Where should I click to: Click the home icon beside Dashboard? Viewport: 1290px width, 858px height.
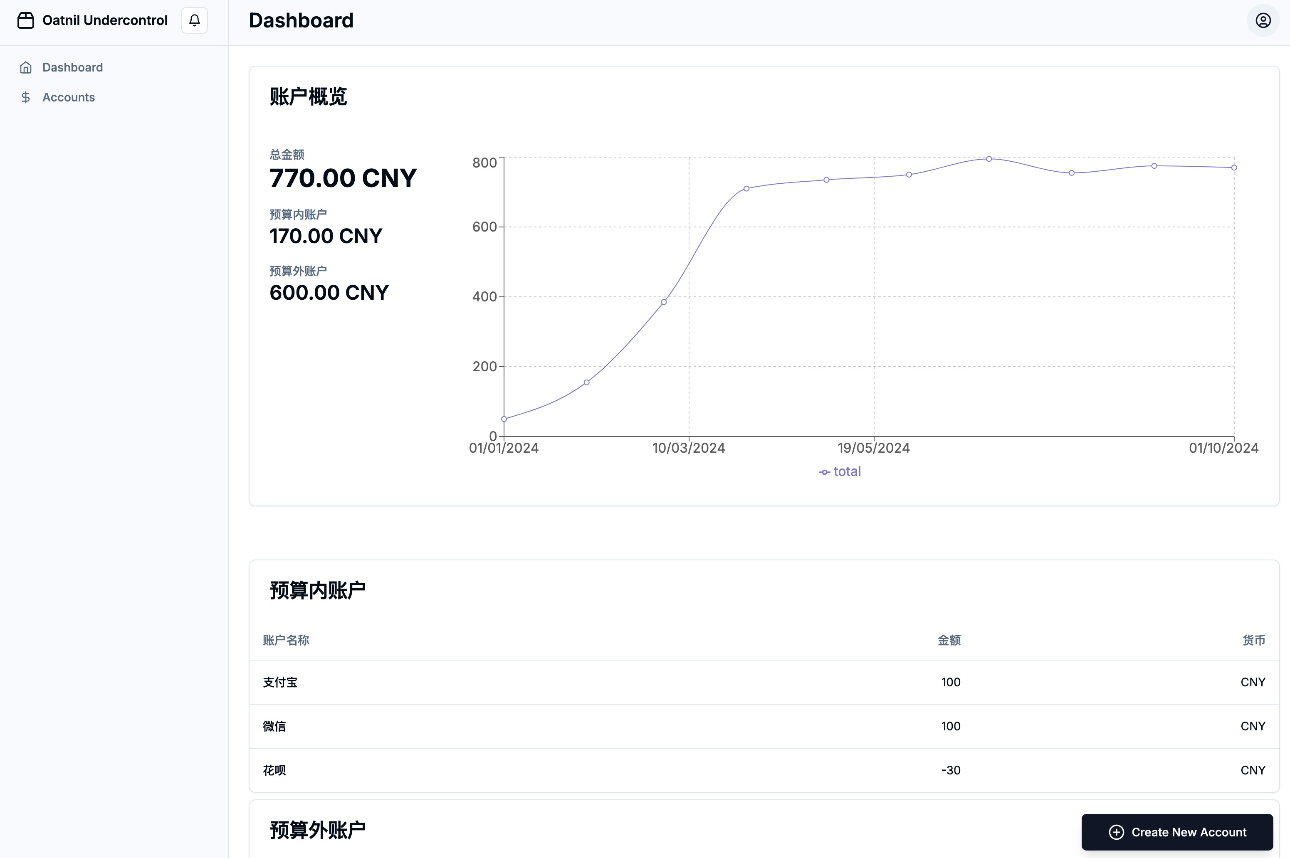[26, 67]
